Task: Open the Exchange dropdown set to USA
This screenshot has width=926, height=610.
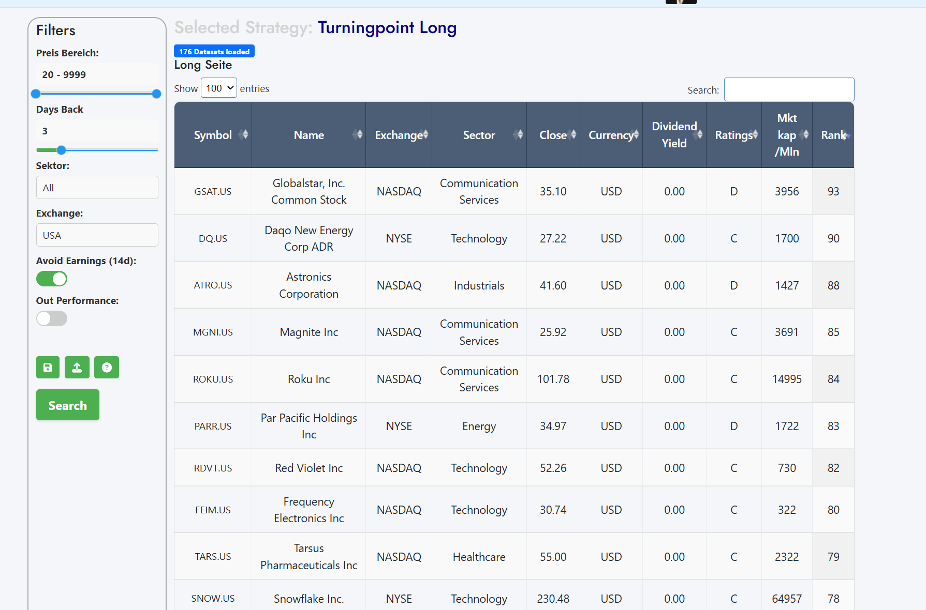Action: point(97,235)
